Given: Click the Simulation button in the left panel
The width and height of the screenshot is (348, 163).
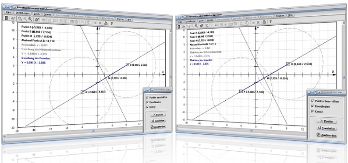Looking at the screenshot, I should pos(158,121).
